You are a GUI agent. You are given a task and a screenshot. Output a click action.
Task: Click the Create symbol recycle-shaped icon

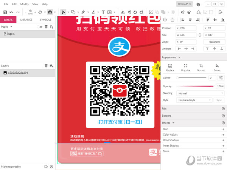click(199, 12)
